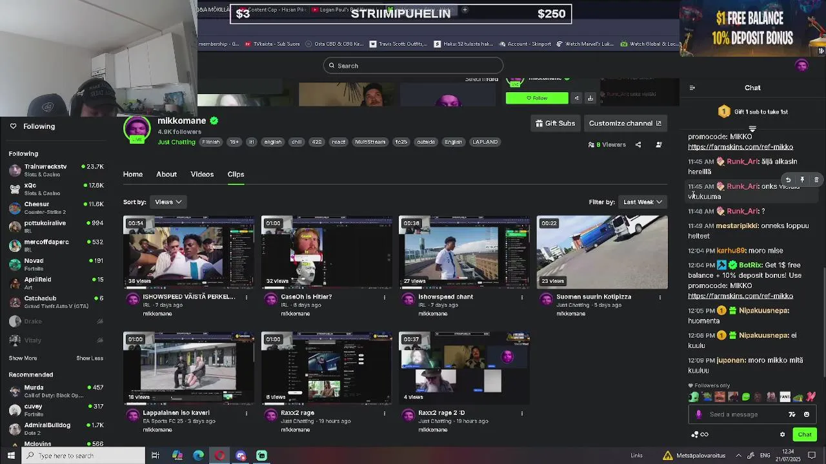Pin the hovered Runk_Ari chat message
The width and height of the screenshot is (826, 464).
(x=802, y=180)
